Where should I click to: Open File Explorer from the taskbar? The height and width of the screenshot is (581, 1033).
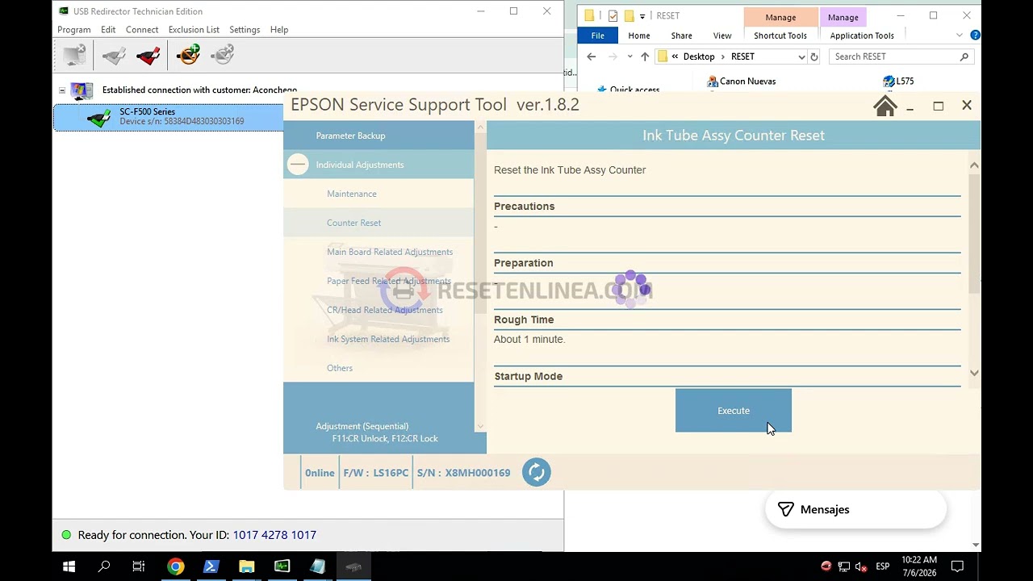tap(246, 566)
